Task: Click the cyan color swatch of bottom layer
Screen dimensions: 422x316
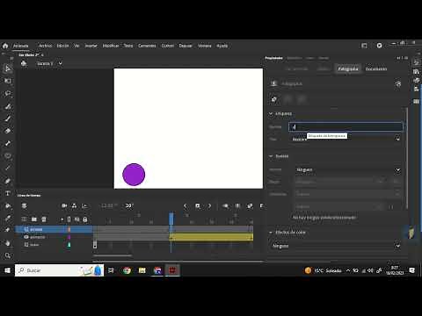Action: coord(69,245)
